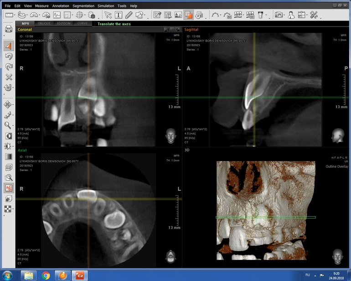
Task: Open dropdown arrow beside camera capture icon
Action: tap(285, 15)
